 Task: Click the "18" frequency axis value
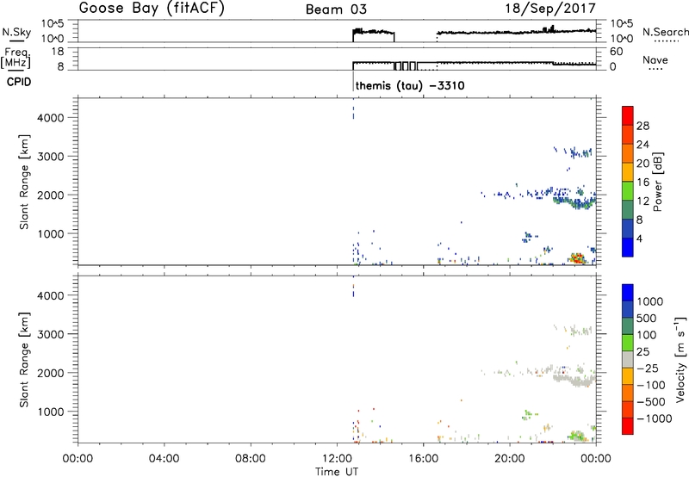57,52
